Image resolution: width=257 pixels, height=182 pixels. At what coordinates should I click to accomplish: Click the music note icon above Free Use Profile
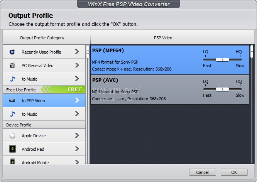[12, 79]
